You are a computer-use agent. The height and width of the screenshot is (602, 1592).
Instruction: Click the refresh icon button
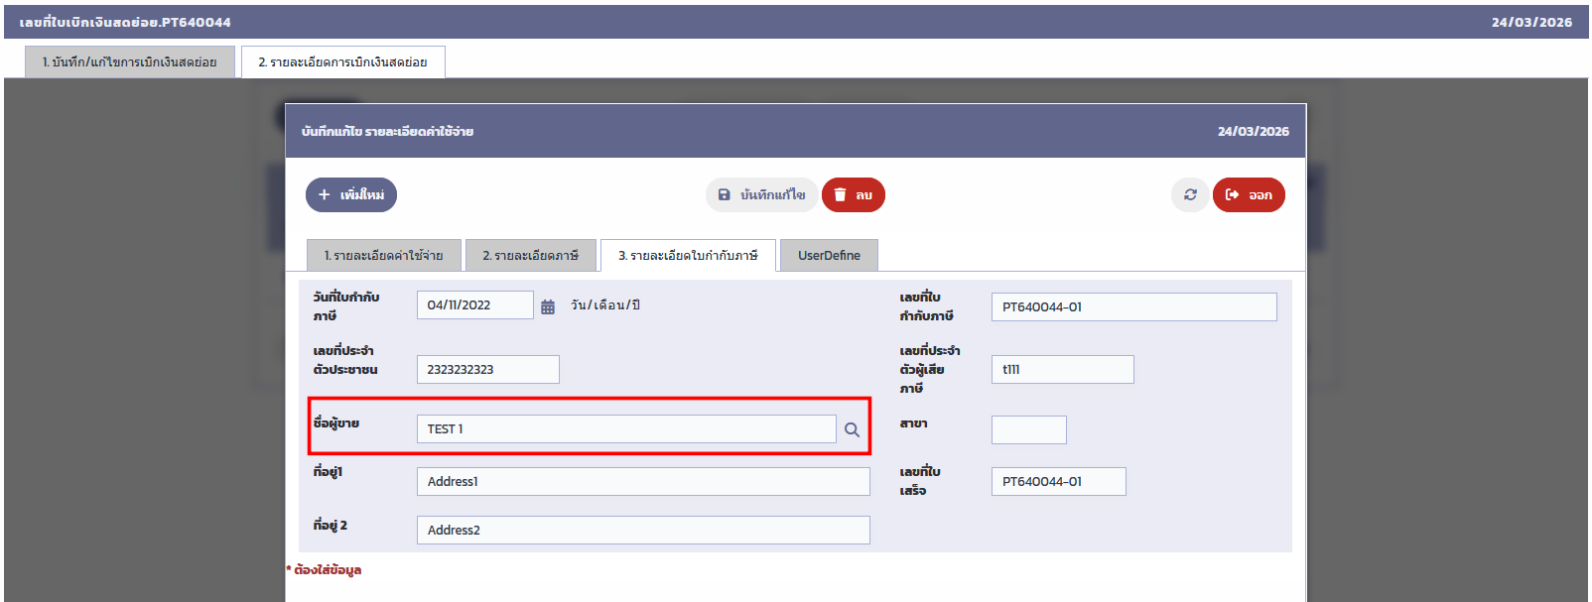[1190, 195]
